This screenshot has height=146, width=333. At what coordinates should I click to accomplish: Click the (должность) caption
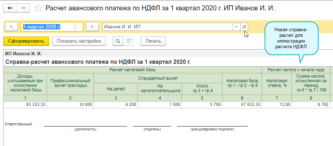(x=85, y=129)
